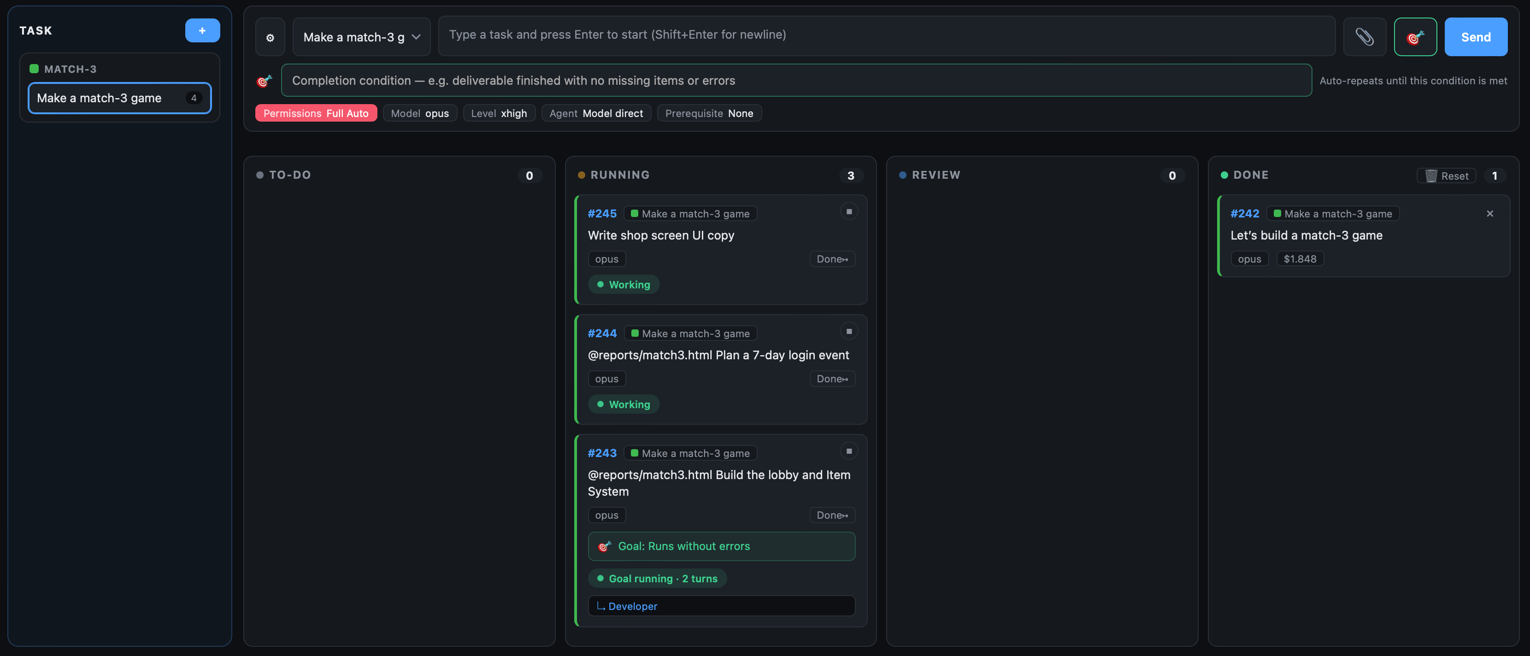The width and height of the screenshot is (1530, 656).
Task: Toggle Permissions Full Auto chip
Action: [x=316, y=113]
